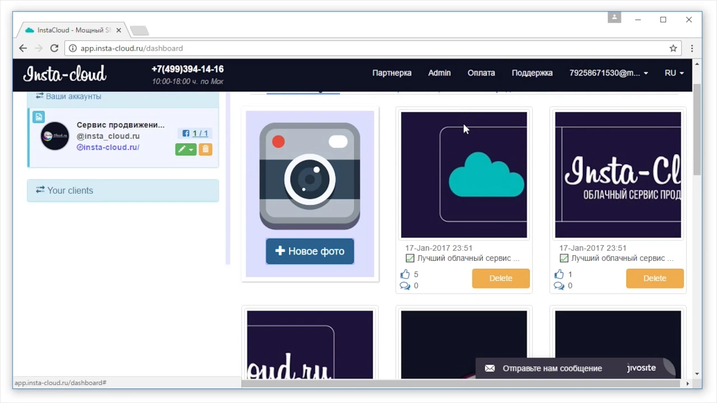This screenshot has height=403, width=717.
Task: Expand the Your clients section
Action: (123, 190)
